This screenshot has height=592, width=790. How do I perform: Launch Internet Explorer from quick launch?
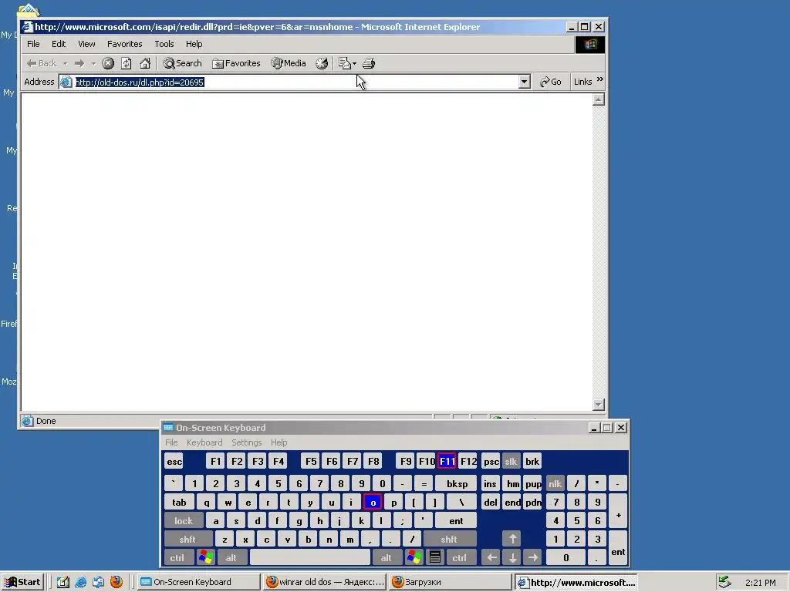(80, 582)
